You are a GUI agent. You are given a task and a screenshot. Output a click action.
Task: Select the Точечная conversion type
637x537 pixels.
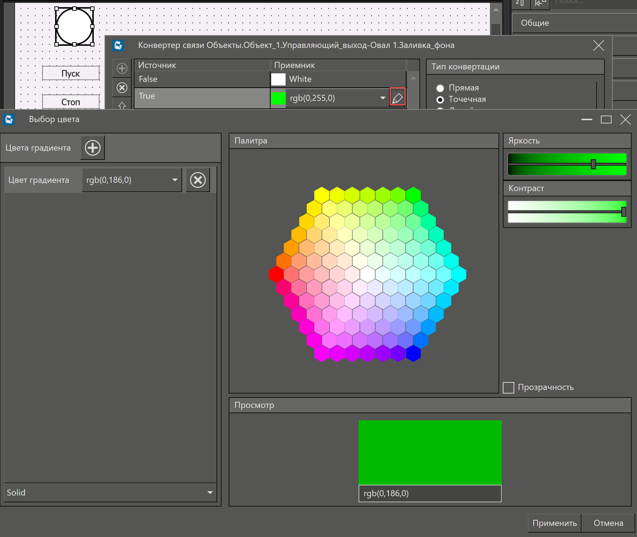coord(440,99)
